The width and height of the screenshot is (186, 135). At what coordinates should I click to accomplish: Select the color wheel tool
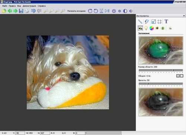pyautogui.click(x=151, y=28)
